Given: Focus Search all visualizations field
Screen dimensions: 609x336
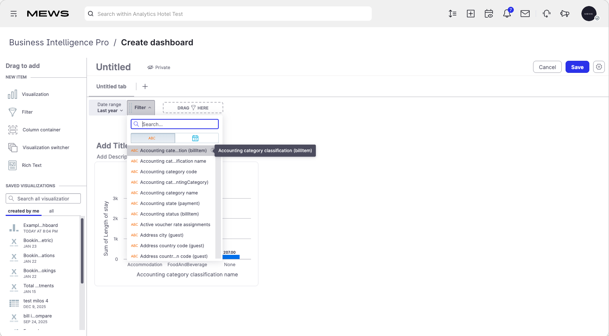Looking at the screenshot, I should point(43,199).
